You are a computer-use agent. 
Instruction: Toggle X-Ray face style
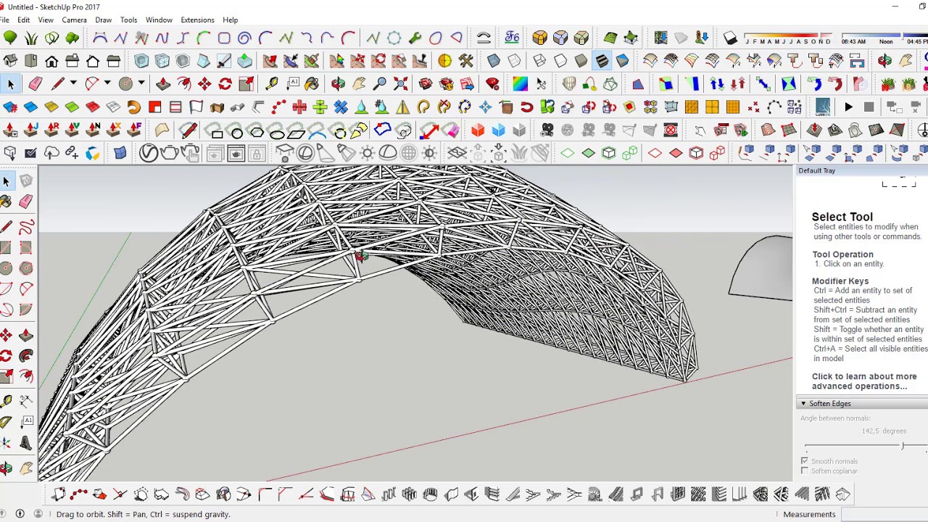[493, 61]
